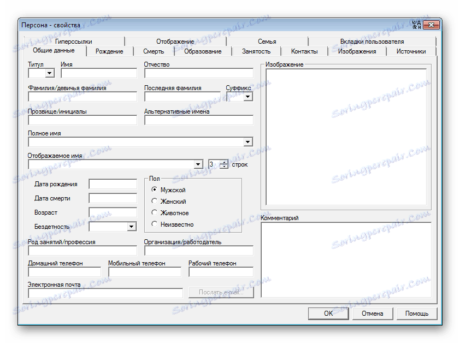This screenshot has width=460, height=343.
Task: Focus the Дата смерти field
Action: coord(113,198)
